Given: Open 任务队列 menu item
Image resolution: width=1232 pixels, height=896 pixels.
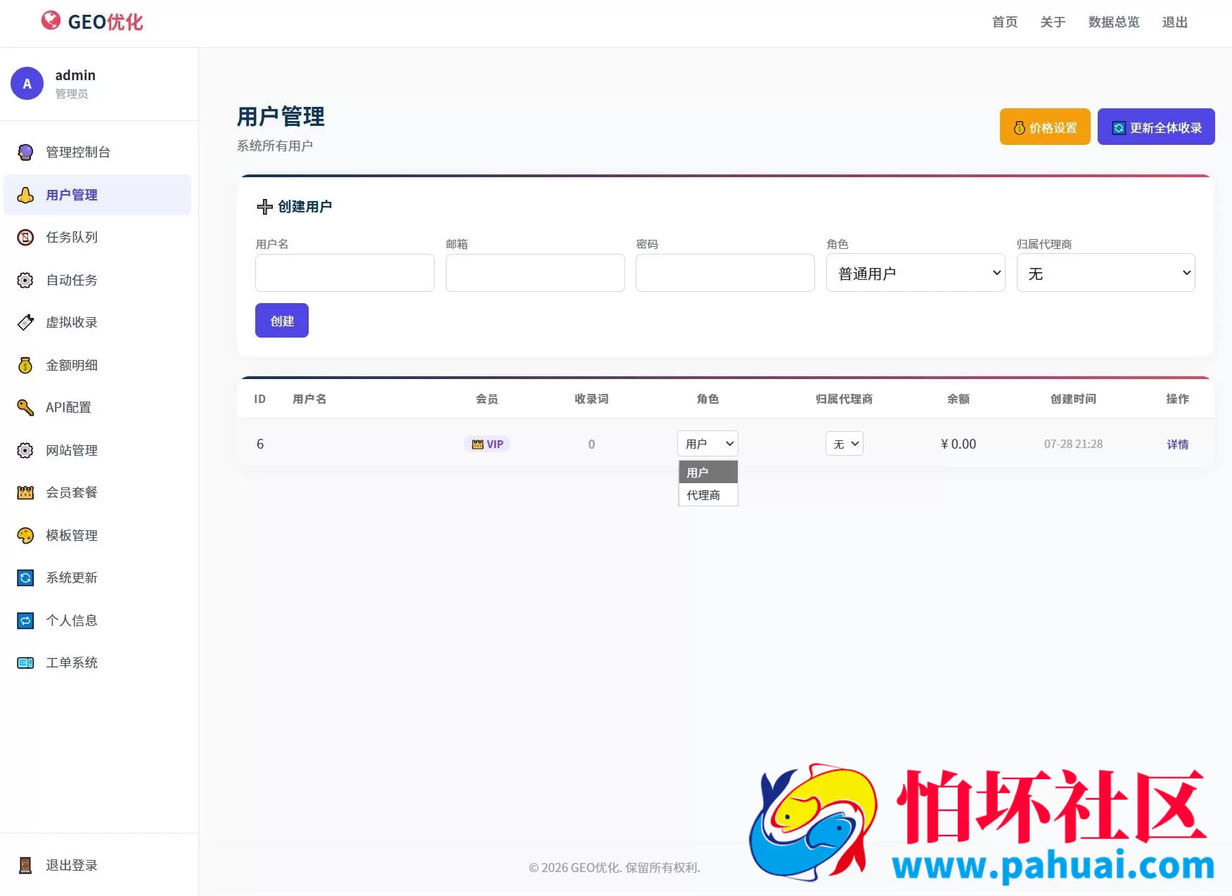Looking at the screenshot, I should 98,237.
